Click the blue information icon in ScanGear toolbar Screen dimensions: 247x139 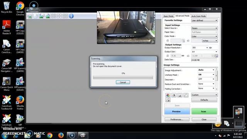[71, 16]
